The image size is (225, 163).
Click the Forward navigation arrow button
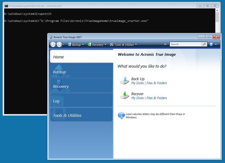tap(59, 44)
